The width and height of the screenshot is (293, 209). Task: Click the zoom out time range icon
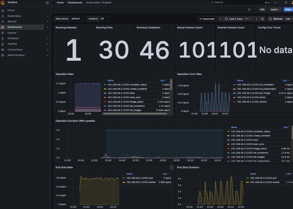(x=262, y=19)
